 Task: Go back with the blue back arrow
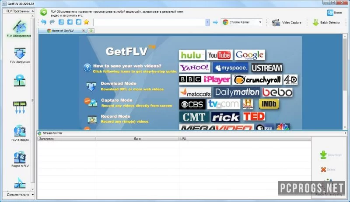43,22
